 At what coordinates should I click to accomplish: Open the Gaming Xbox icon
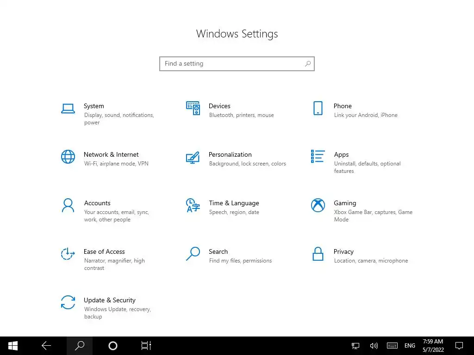pyautogui.click(x=318, y=205)
